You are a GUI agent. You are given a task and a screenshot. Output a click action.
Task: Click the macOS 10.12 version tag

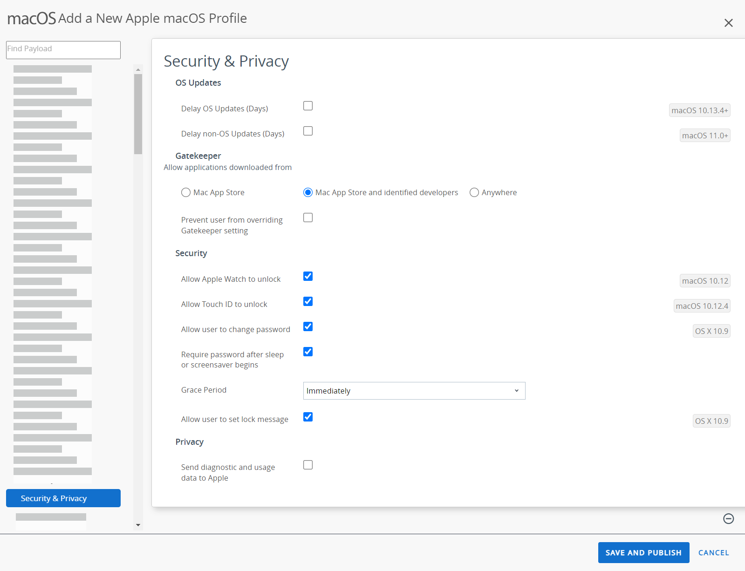705,281
